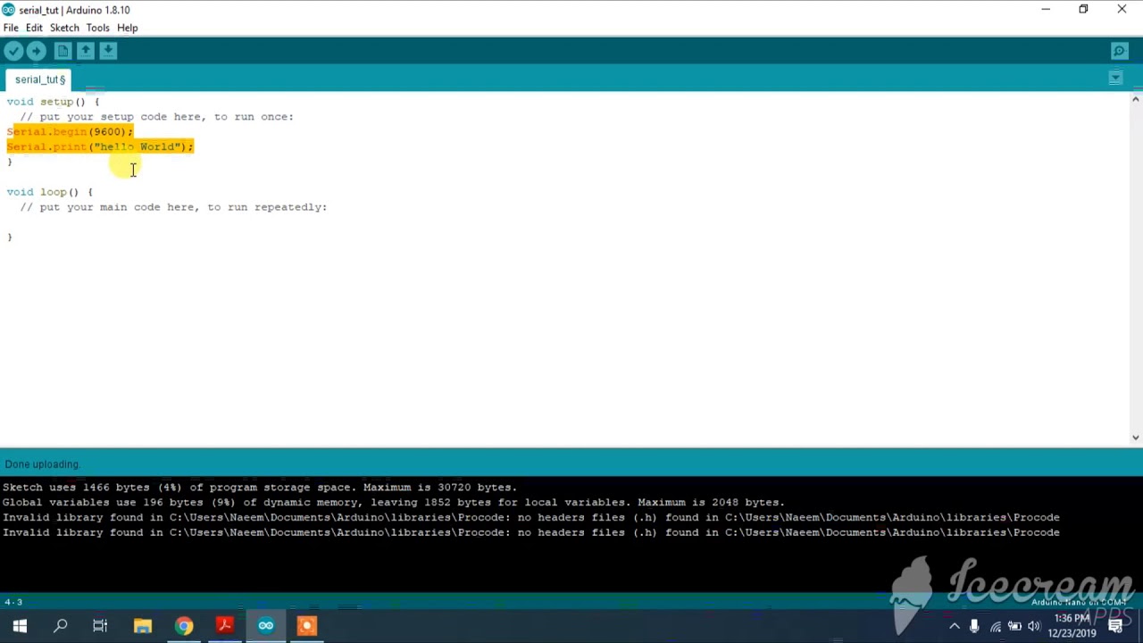Click the "Sketch uses 1466 bytes" console line
This screenshot has height=643, width=1143.
point(260,488)
